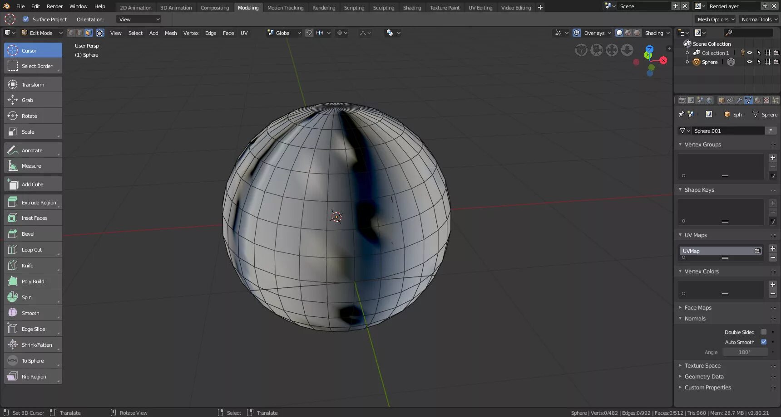Pick the Spin tool
This screenshot has height=417, width=781.
(33, 297)
